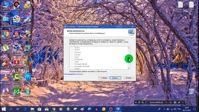
Task: Click the network icon in system tray
Action: (172, 109)
